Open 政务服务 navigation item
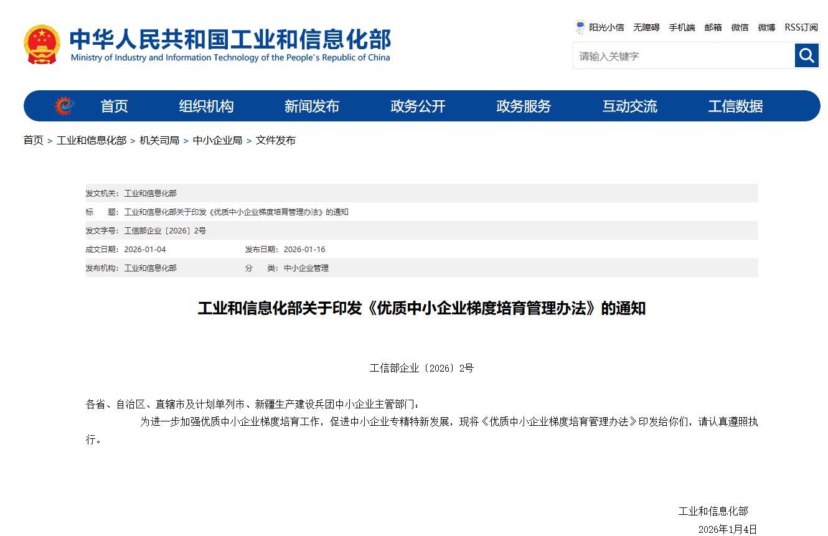This screenshot has height=536, width=828. 524,106
